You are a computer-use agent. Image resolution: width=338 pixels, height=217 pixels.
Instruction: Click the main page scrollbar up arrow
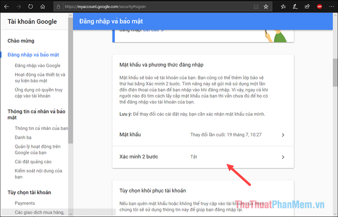[336, 15]
